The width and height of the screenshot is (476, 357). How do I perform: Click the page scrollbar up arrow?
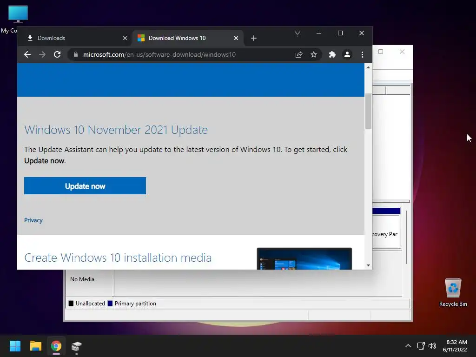[x=368, y=67]
